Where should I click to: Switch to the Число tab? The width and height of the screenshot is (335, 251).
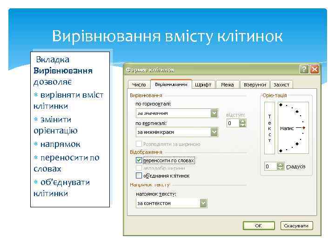point(139,85)
